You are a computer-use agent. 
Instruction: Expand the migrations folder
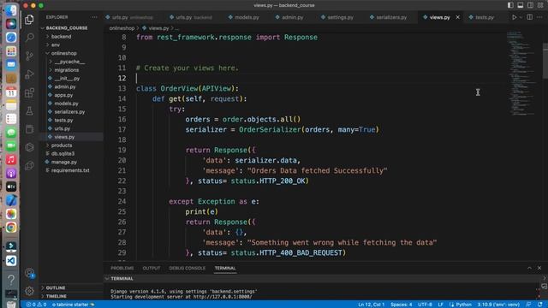click(67, 70)
